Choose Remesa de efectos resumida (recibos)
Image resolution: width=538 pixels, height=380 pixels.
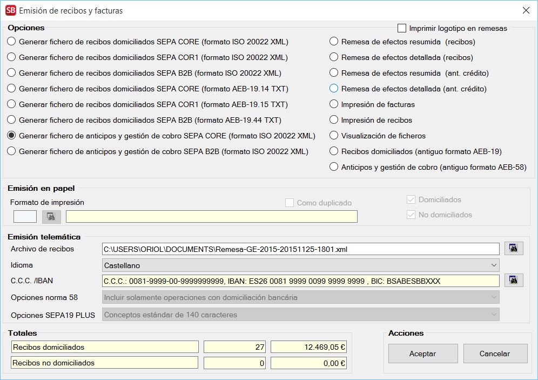tap(334, 42)
